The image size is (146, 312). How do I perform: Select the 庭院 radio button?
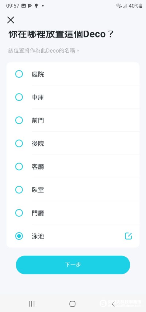click(x=19, y=74)
